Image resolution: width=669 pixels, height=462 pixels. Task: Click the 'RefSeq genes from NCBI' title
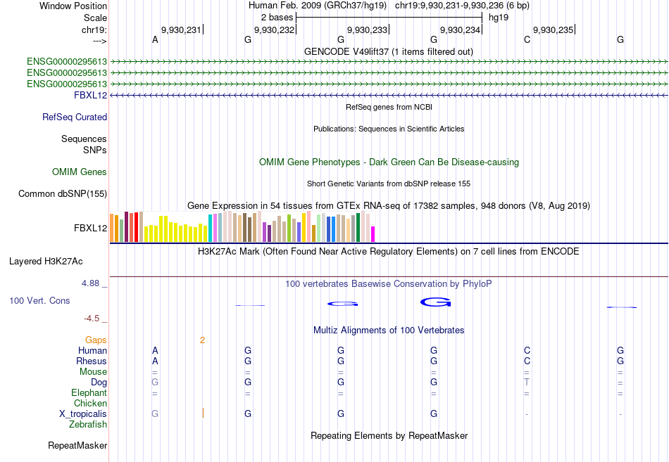point(389,107)
